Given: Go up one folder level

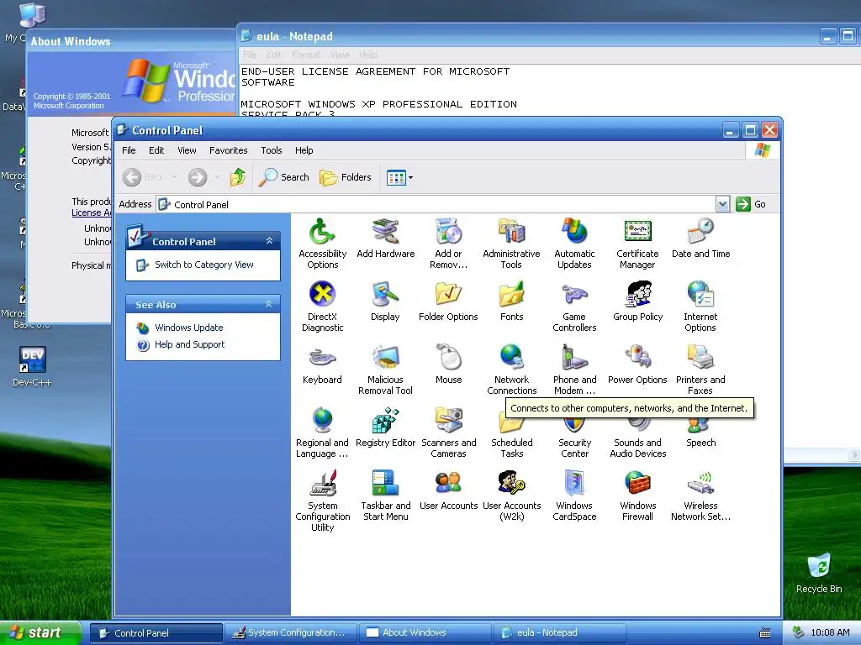Looking at the screenshot, I should [238, 177].
